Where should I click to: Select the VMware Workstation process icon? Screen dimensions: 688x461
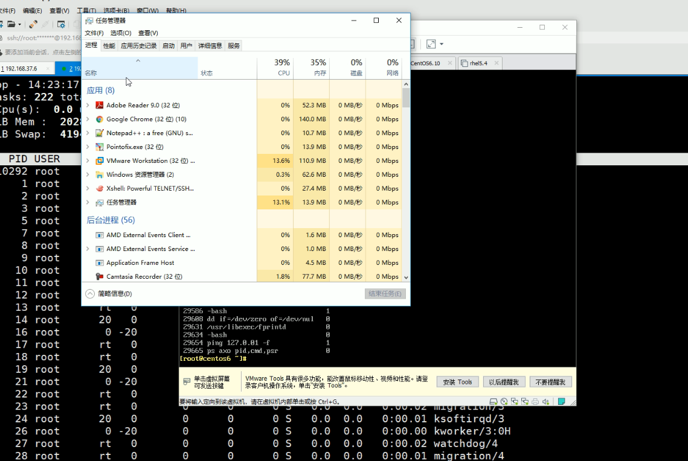point(100,161)
